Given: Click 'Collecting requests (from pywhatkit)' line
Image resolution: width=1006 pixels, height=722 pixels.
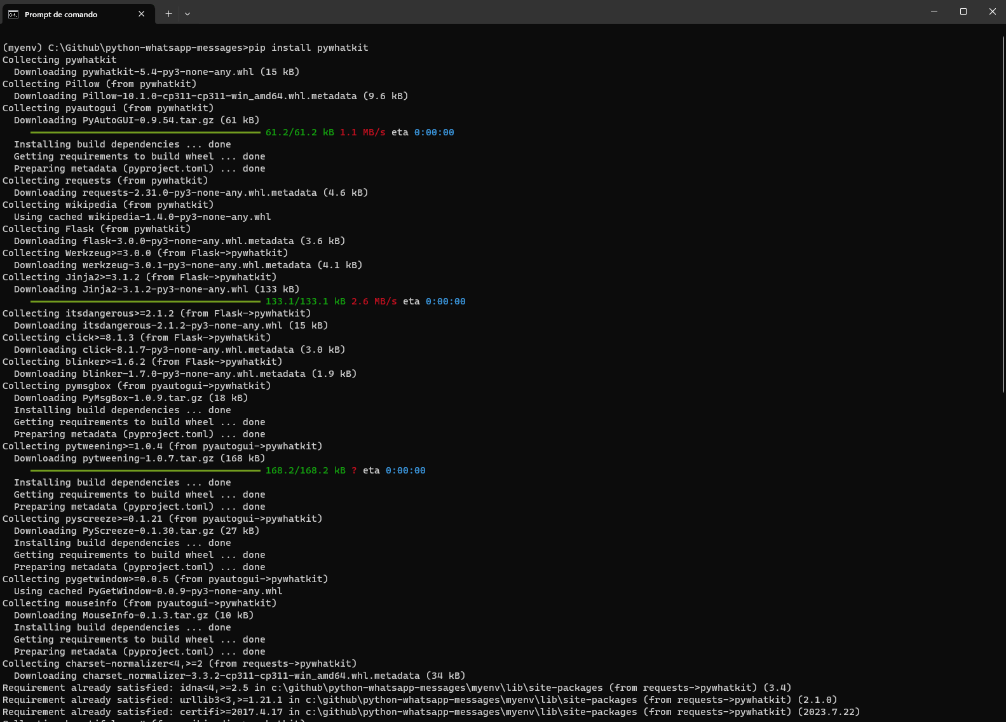Looking at the screenshot, I should (x=105, y=180).
